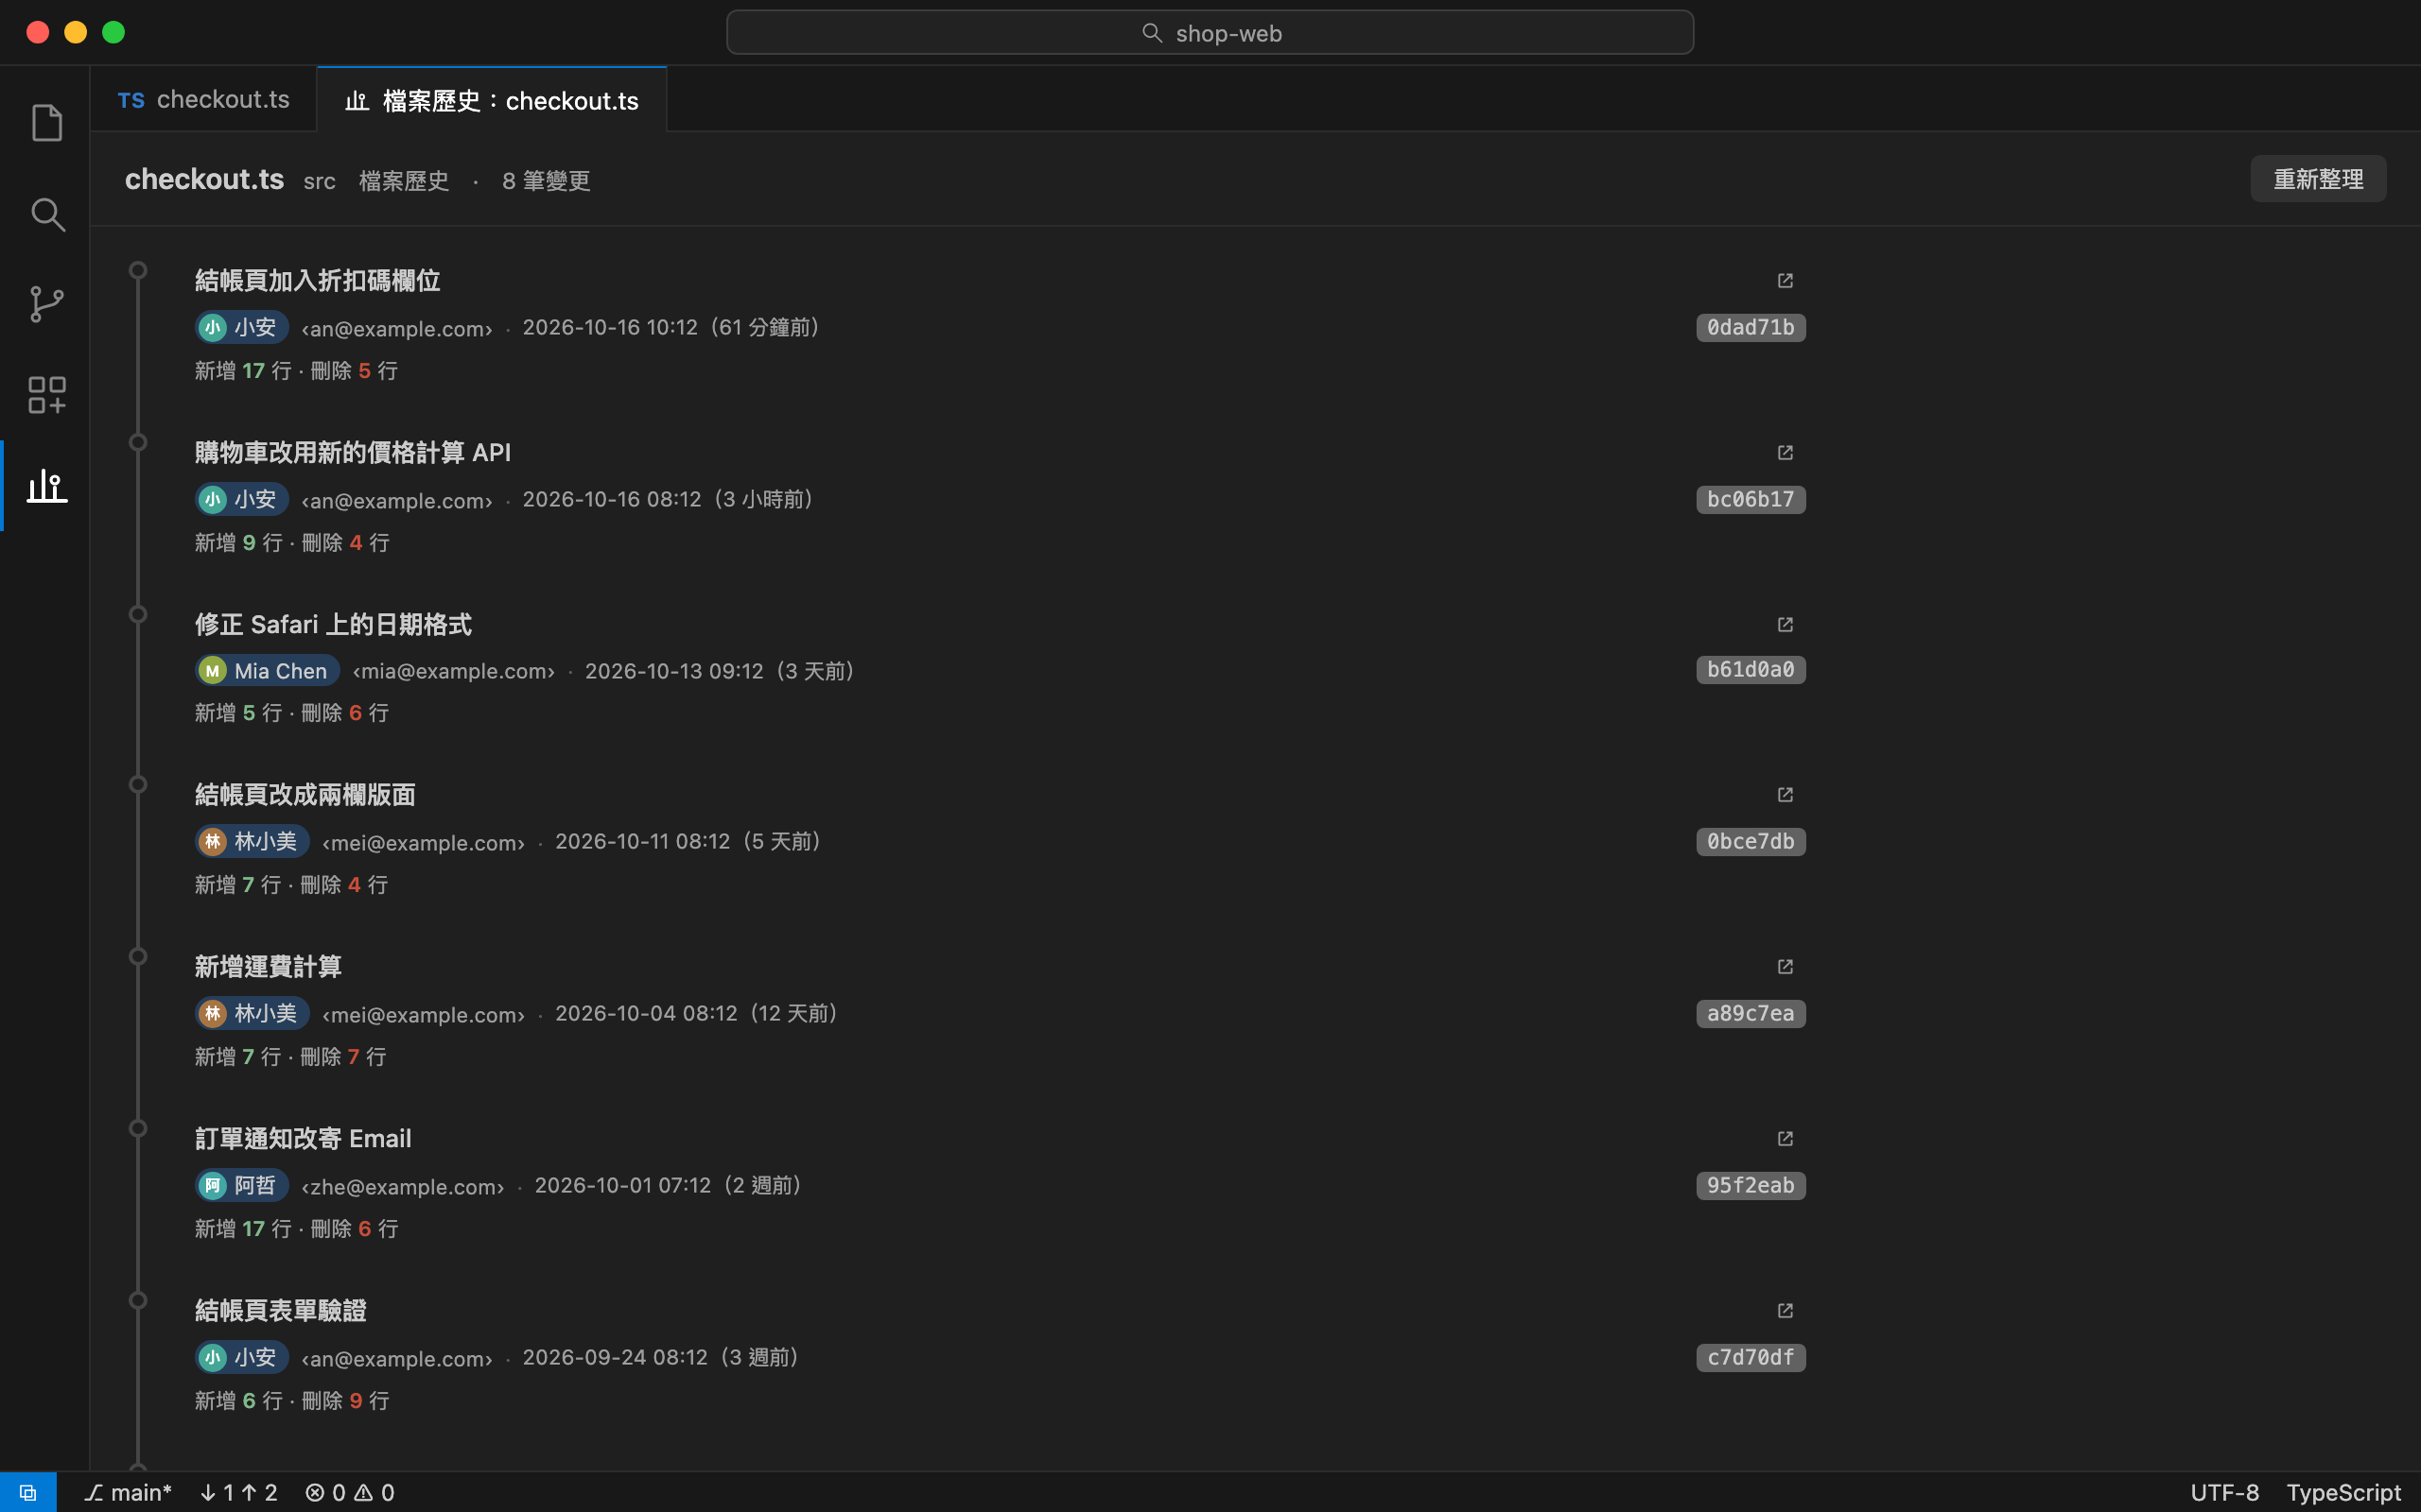Select commit title 結帳頁加入折扣碼欄位
Screen dimensions: 2421x1512
coord(317,281)
